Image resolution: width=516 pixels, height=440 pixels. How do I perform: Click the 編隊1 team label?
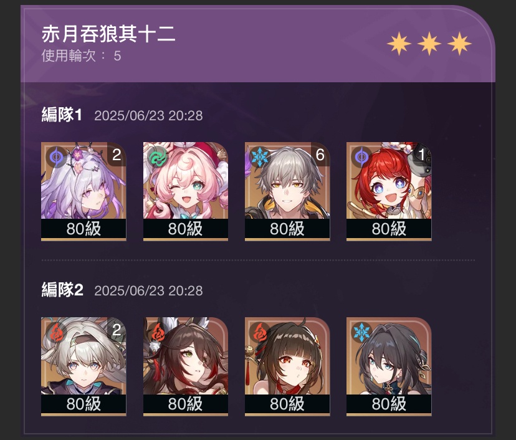coord(62,115)
